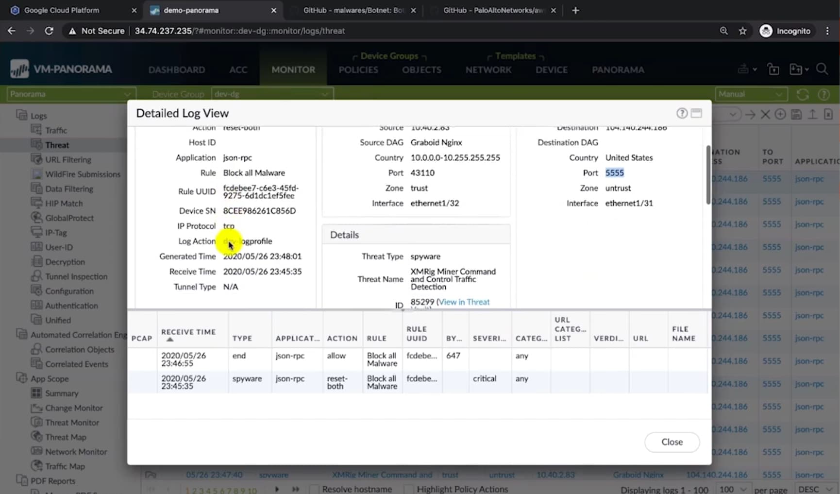The image size is (840, 494).
Task: Toggle the Highlight Policy Actions checkbox
Action: 409,489
